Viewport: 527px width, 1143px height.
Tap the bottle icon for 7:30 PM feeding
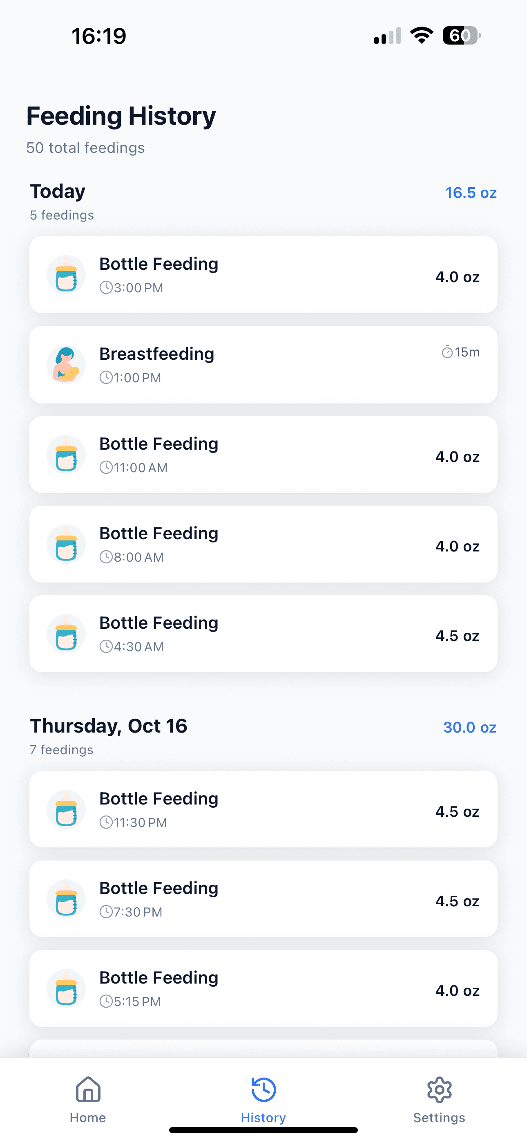tap(66, 899)
